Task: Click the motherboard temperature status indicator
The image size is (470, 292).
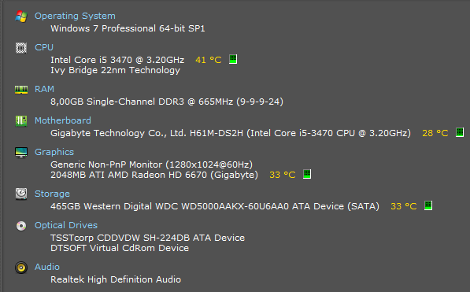Action: click(460, 132)
